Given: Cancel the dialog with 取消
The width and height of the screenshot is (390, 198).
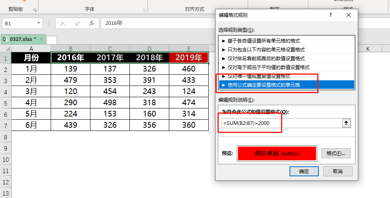Looking at the screenshot, I should 338,171.
